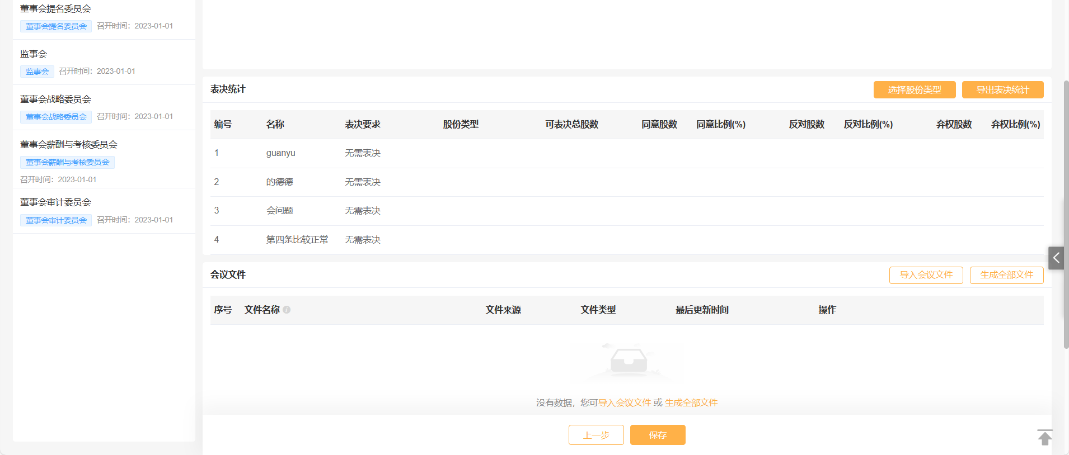
Task: Click the 导入会议文件 link in empty message
Action: pos(625,402)
